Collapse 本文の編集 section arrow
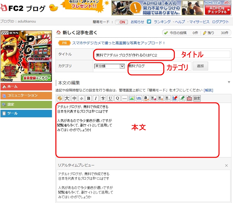The image size is (233, 203). coord(229,82)
